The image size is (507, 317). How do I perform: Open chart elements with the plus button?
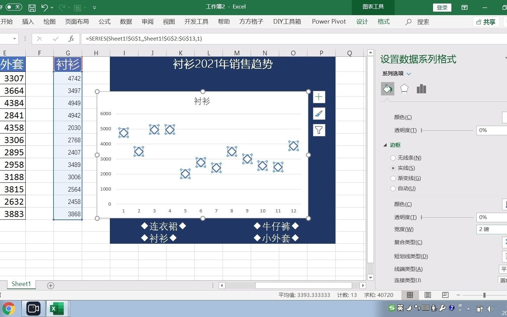tap(319, 97)
